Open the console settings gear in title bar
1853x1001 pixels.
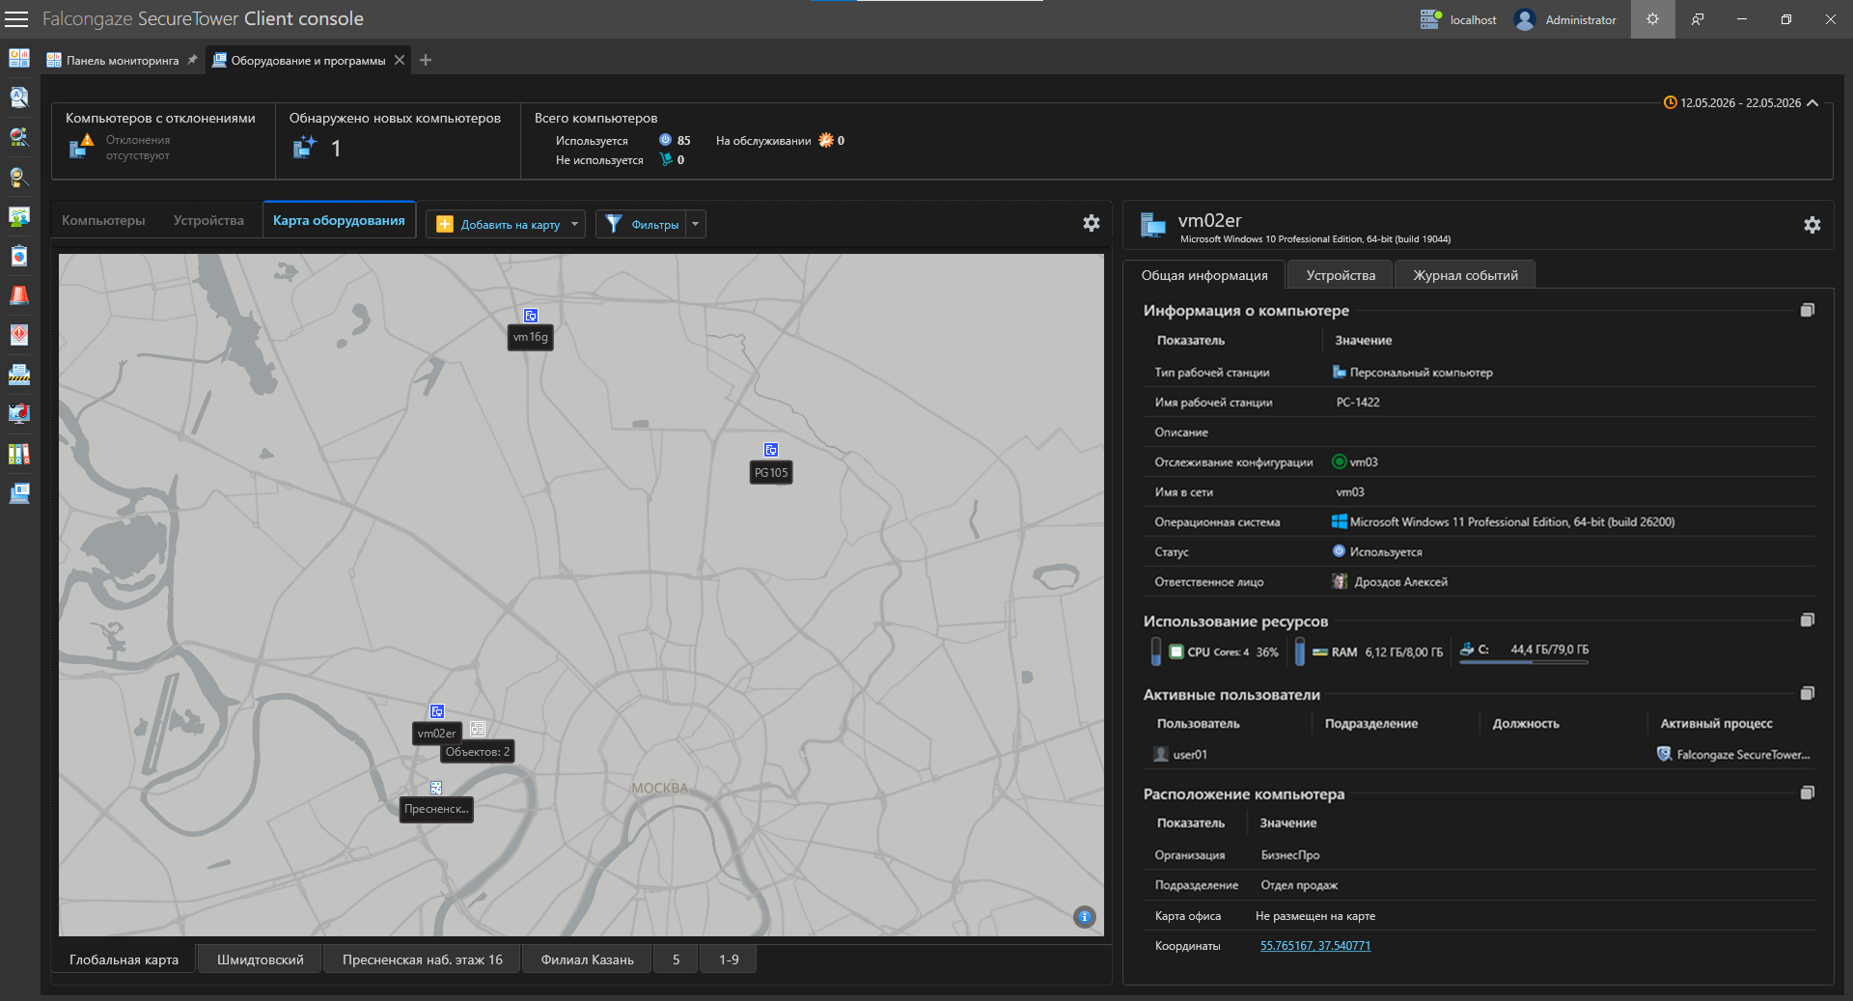1652,19
